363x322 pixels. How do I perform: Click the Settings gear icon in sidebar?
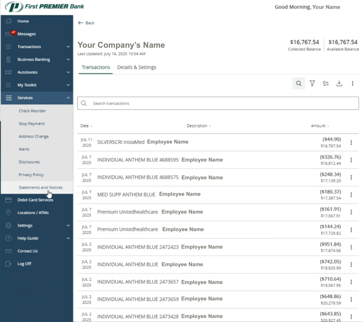[8, 225]
